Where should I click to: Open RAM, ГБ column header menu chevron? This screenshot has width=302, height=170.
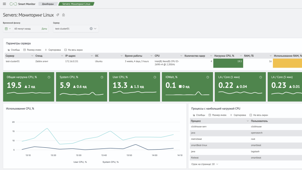[270, 56]
